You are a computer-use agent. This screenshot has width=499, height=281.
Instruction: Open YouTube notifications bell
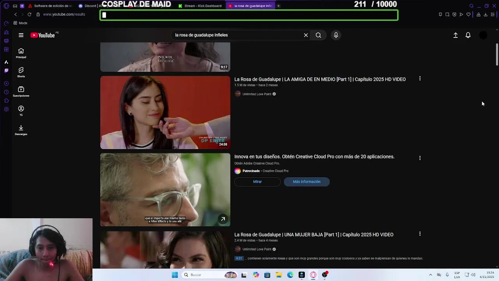468,35
